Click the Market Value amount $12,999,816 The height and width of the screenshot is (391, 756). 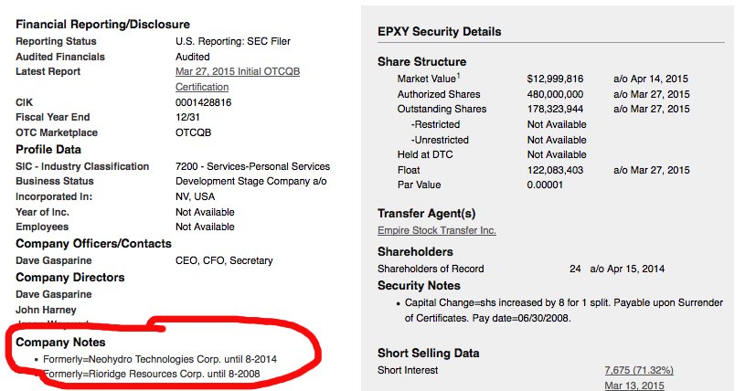click(556, 79)
